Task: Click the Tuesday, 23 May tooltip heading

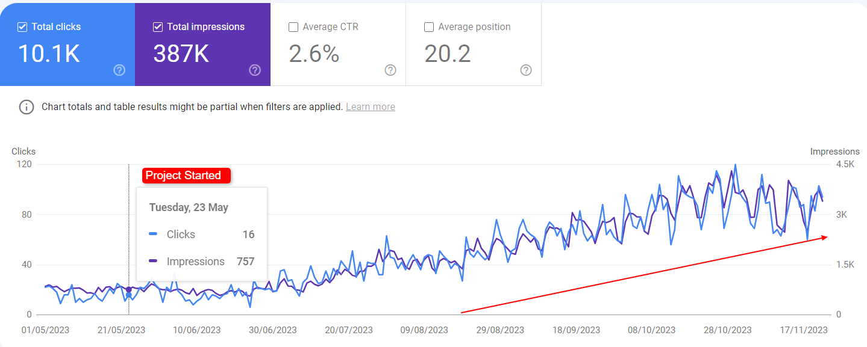Action: [189, 207]
